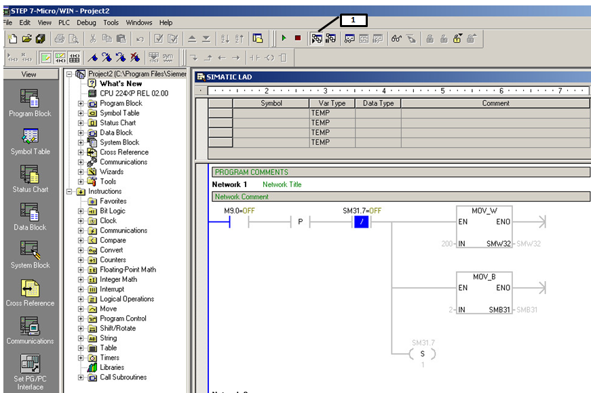Toggle Program Status monitoring icon
Viewport: 591px width, 393px height.
pos(317,39)
